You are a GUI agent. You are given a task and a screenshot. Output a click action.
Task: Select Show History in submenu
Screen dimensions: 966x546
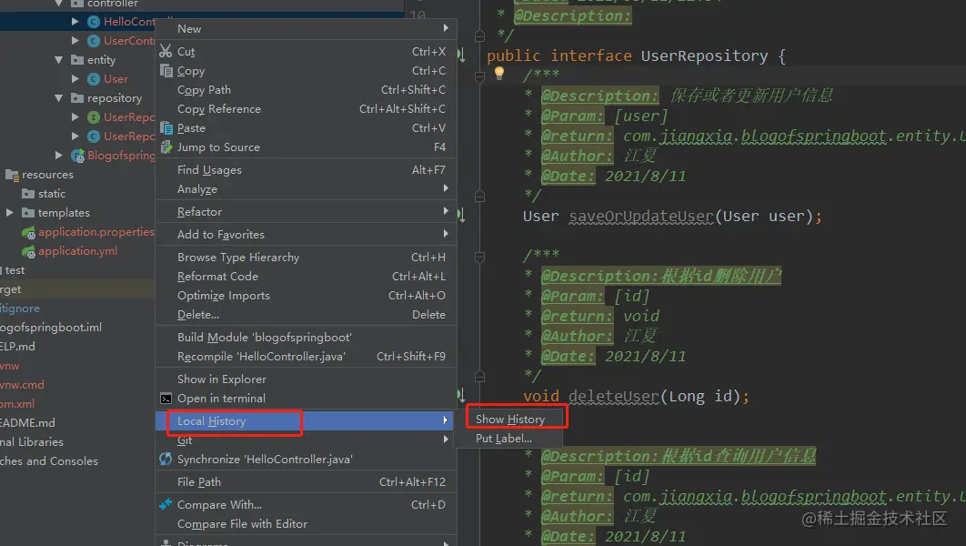[x=510, y=419]
